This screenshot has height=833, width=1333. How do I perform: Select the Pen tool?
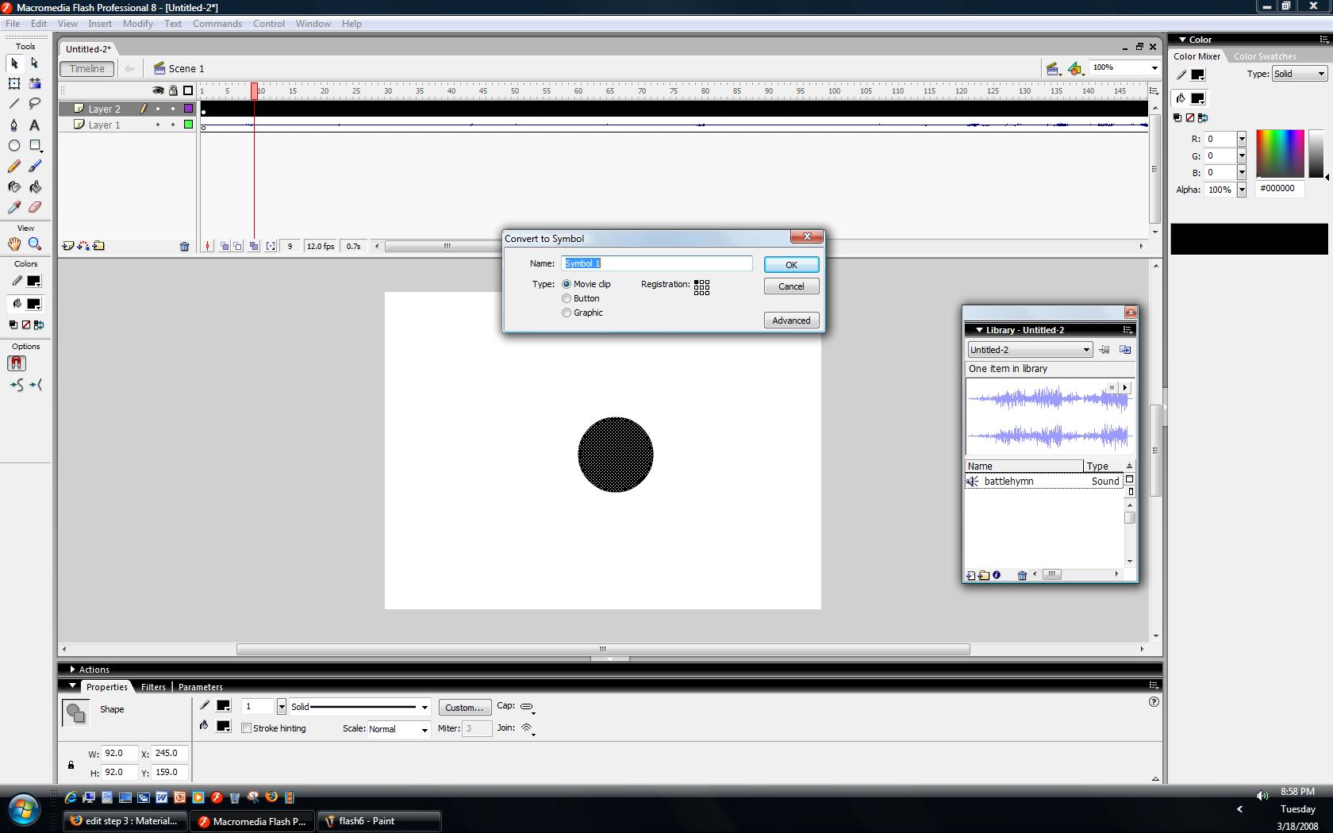click(14, 125)
